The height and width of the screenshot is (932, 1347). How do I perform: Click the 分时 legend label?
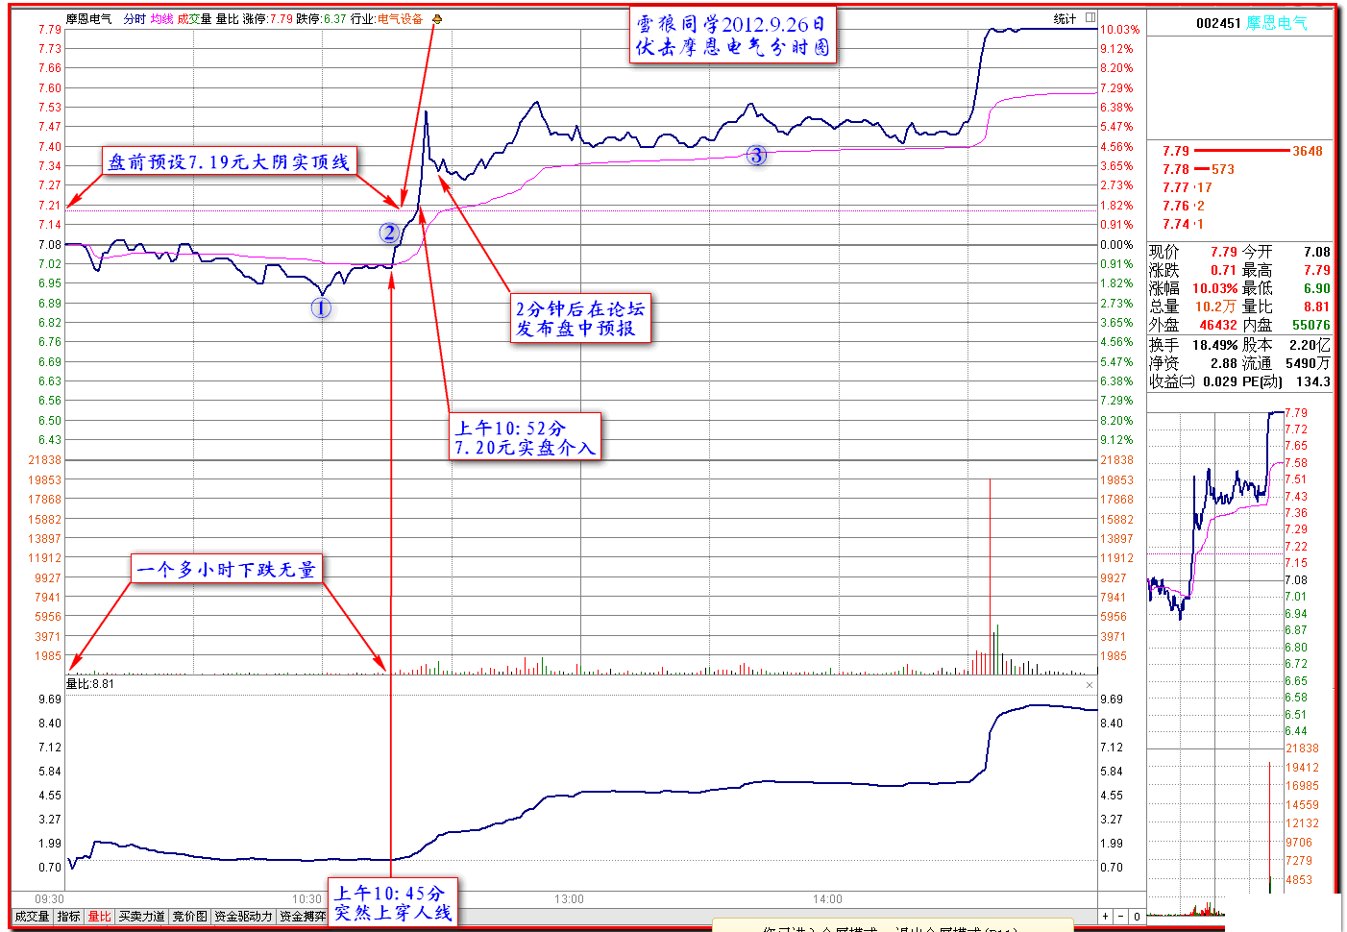135,18
